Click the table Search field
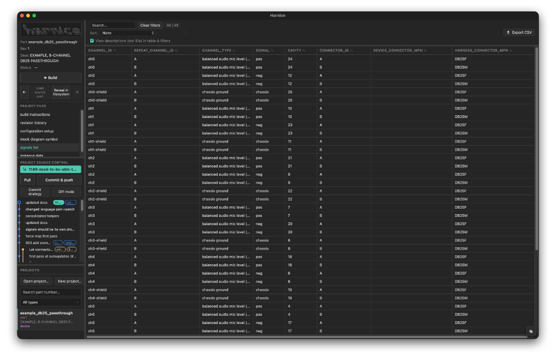Screen dimensions: 556x362 112,25
